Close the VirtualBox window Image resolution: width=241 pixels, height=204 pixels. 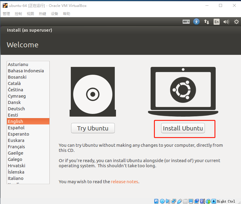pyautogui.click(x=234, y=5)
